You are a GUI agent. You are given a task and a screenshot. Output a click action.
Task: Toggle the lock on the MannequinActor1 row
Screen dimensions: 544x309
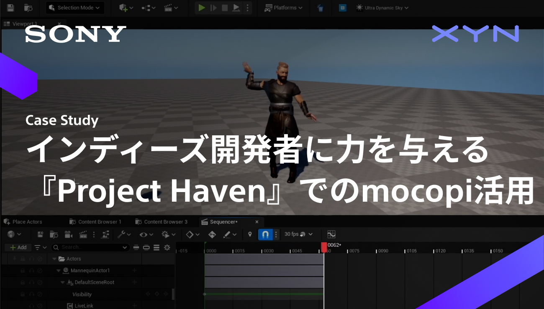23,271
